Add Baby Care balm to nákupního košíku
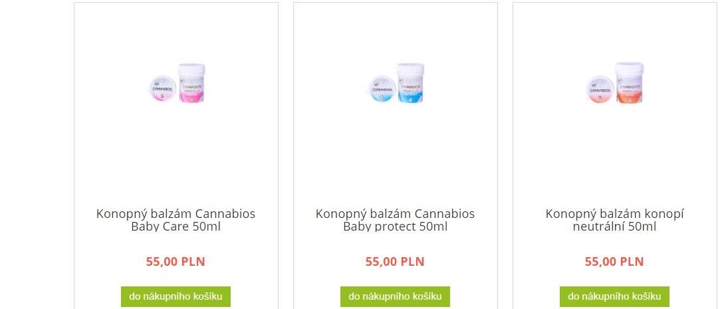This screenshot has width=720, height=309. [x=176, y=296]
